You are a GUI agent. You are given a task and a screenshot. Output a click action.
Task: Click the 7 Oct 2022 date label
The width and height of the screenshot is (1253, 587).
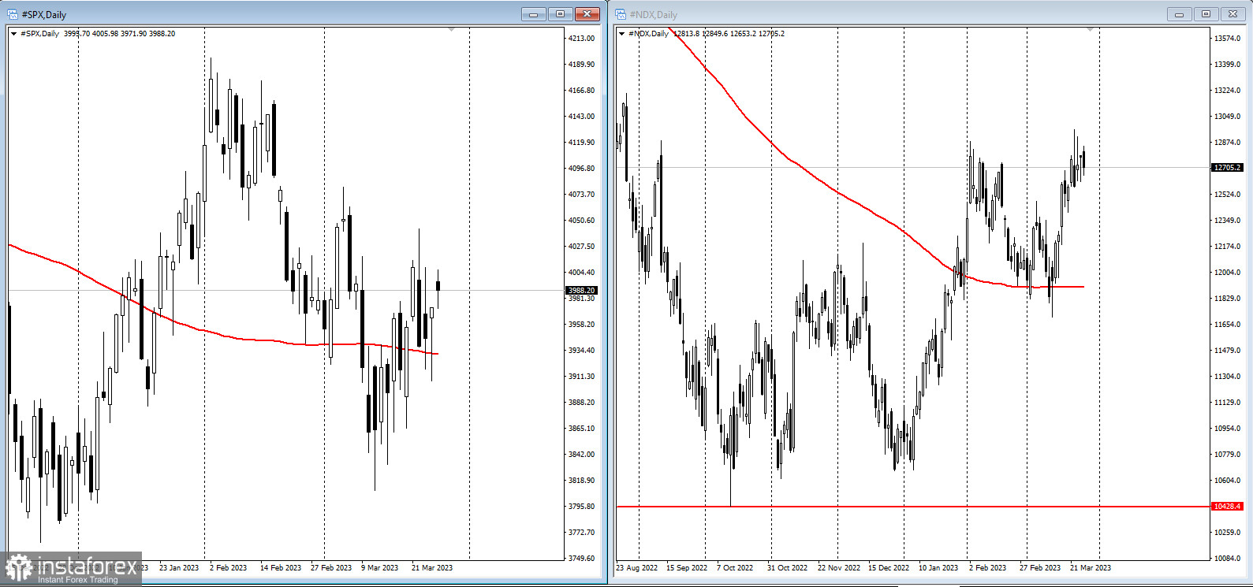[735, 568]
